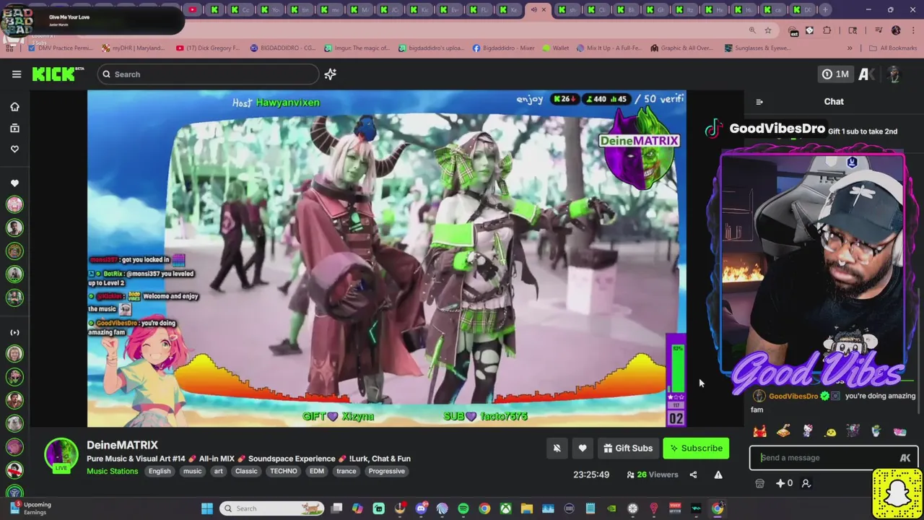Close the active browser tab

pos(544,9)
